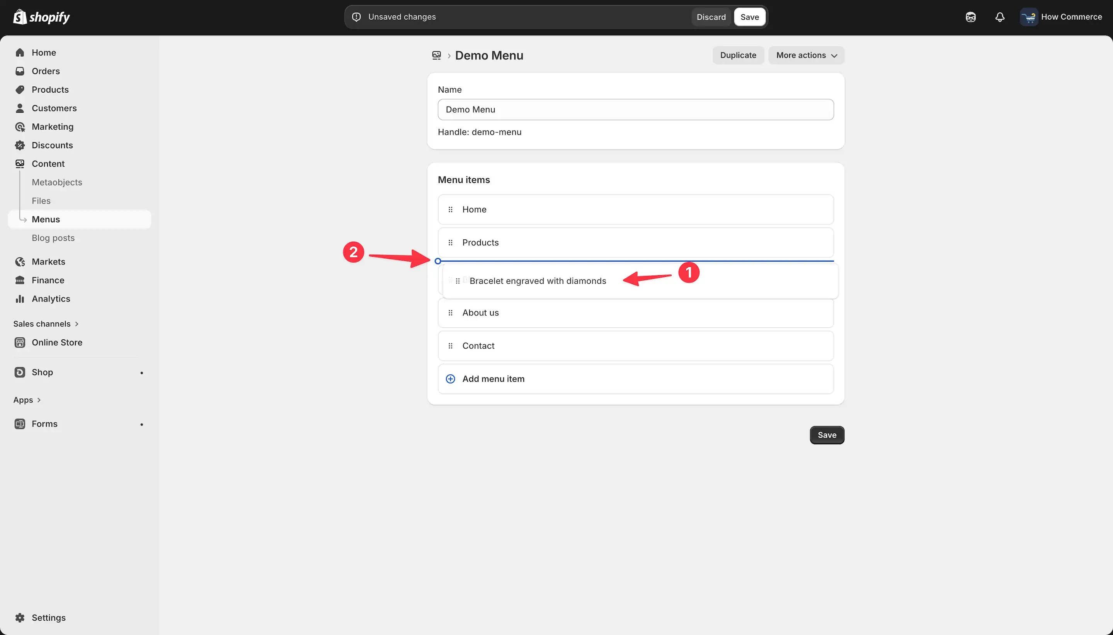Click the Discounts sidebar label
Screen dimensions: 1113x635
click(x=52, y=145)
